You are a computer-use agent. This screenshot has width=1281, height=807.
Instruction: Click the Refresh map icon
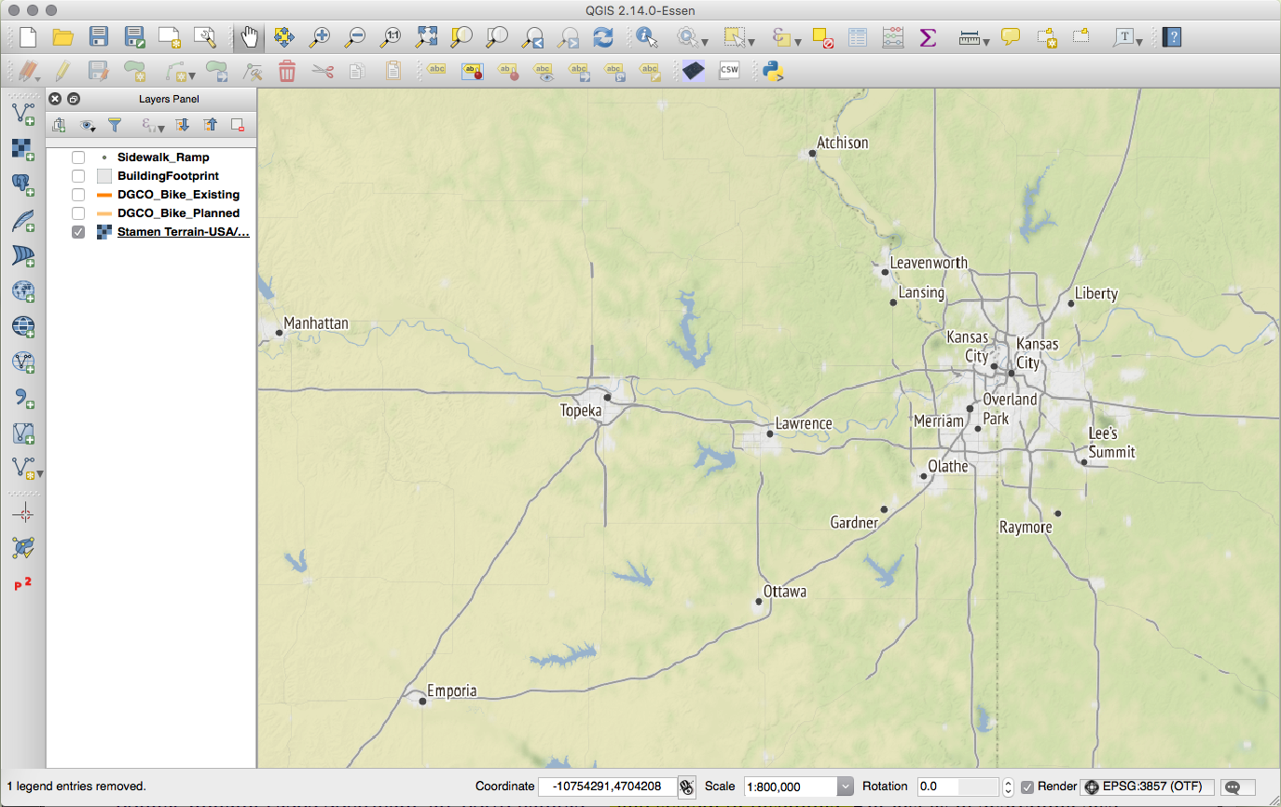pos(604,37)
